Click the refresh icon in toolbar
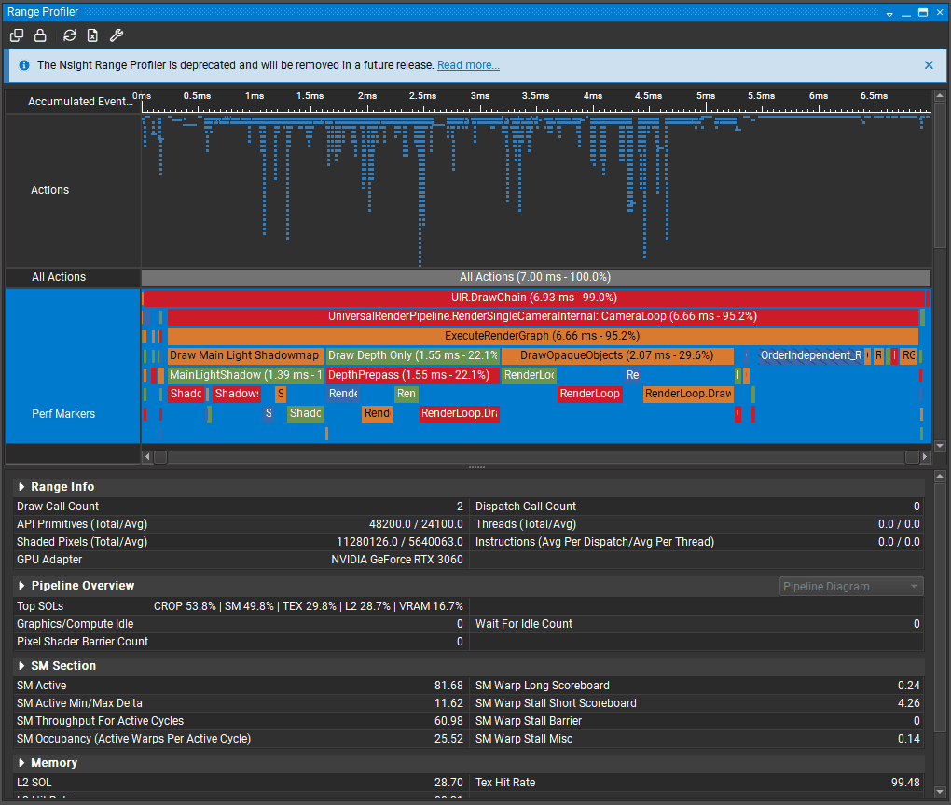This screenshot has height=805, width=951. click(70, 35)
